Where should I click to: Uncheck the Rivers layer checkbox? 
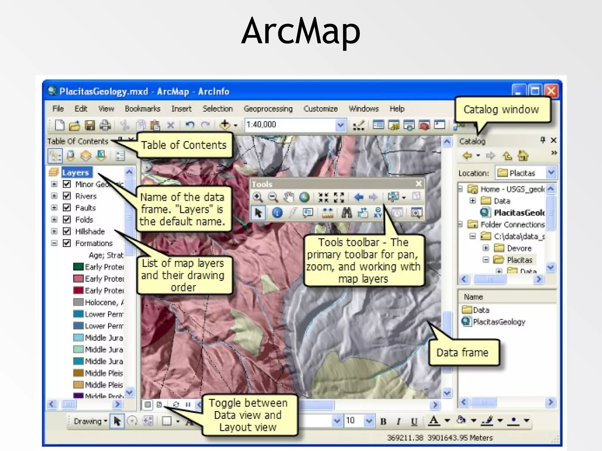(x=67, y=196)
